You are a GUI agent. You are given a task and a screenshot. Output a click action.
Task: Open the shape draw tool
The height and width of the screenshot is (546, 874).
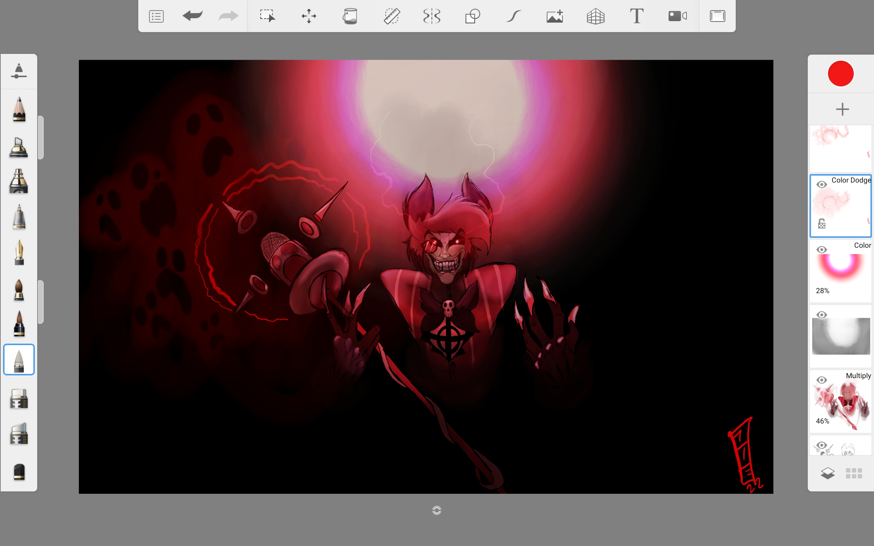pos(473,16)
